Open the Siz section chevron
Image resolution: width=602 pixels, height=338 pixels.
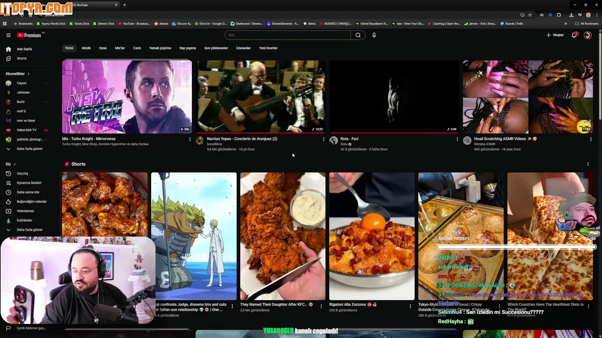click(15, 164)
